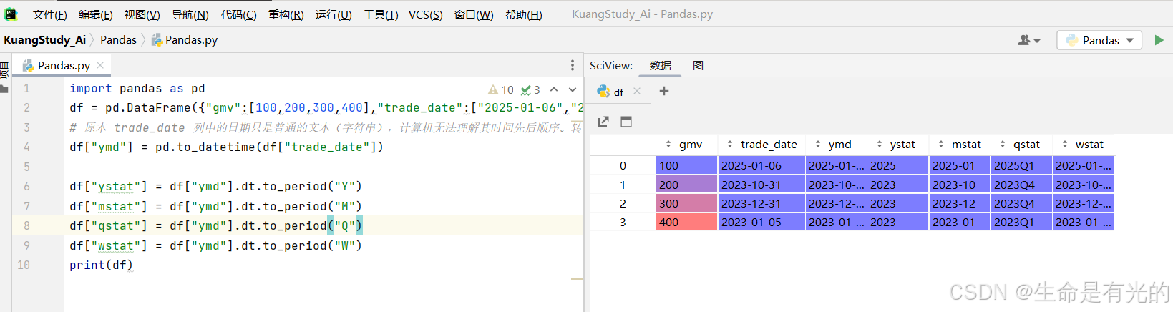The width and height of the screenshot is (1173, 312).
Task: Place cursor on print(df) line
Action: 101,265
